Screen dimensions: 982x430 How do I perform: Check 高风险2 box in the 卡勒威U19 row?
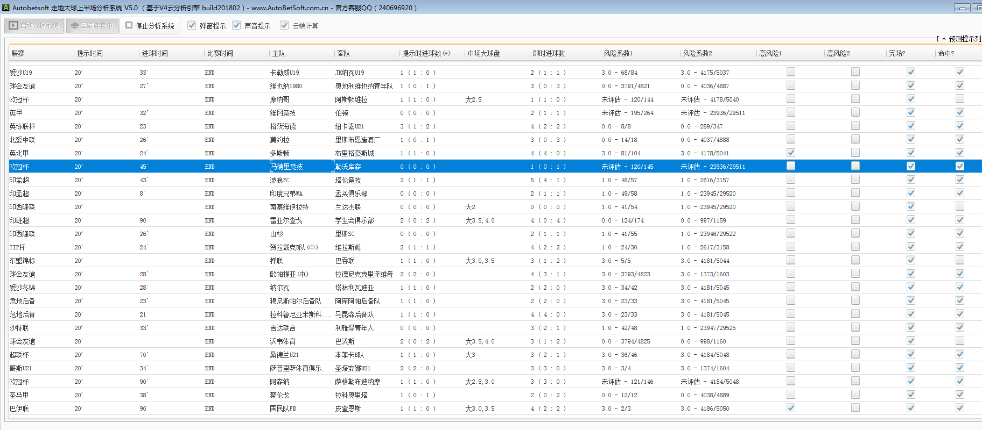tap(855, 72)
